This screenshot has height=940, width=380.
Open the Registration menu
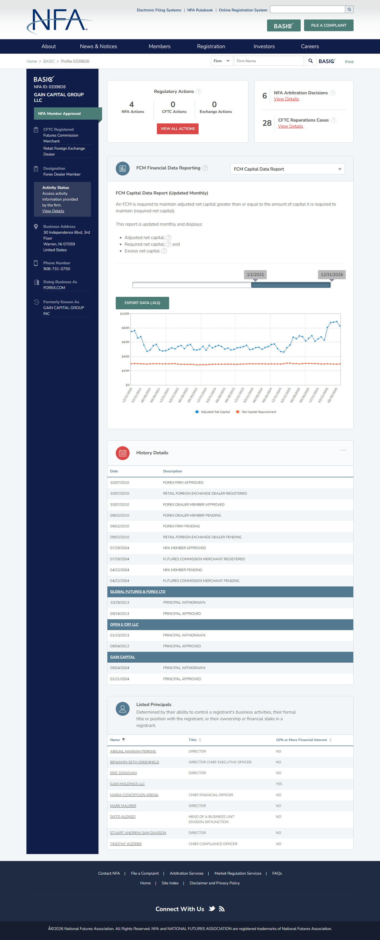211,46
